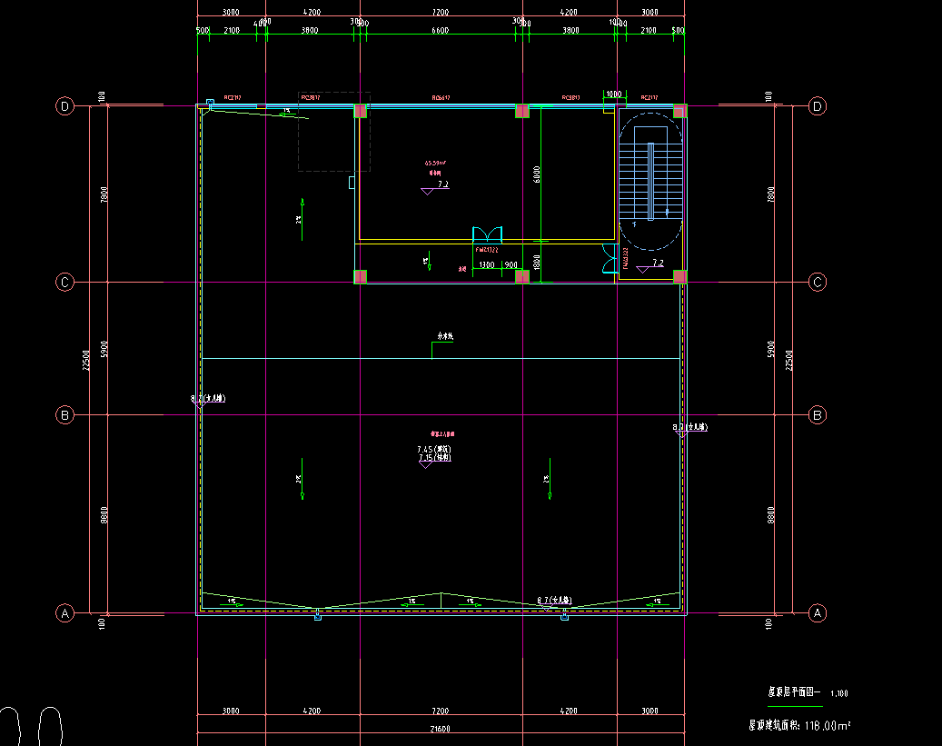This screenshot has height=746, width=942.
Task: Select the 屋顶建筑面积 118.00m² text
Action: [x=798, y=725]
